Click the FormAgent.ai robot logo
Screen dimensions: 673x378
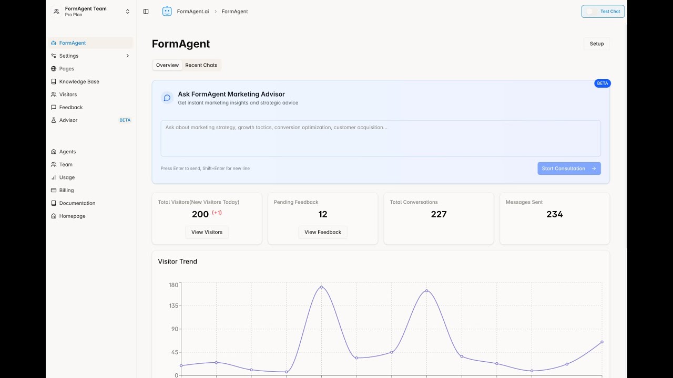click(x=167, y=11)
